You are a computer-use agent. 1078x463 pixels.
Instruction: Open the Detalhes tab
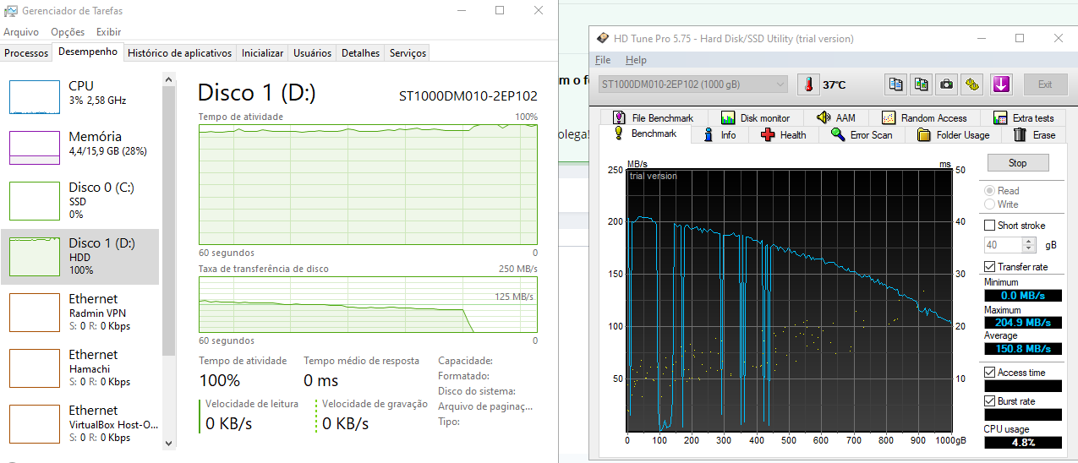point(360,53)
